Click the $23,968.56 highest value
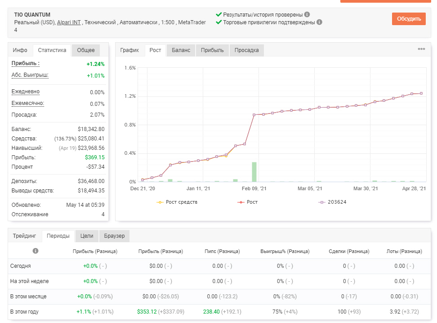 point(91,148)
